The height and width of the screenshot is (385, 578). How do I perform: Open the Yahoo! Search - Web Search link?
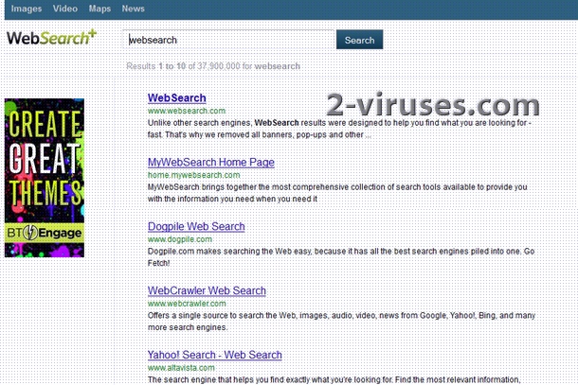pos(215,355)
